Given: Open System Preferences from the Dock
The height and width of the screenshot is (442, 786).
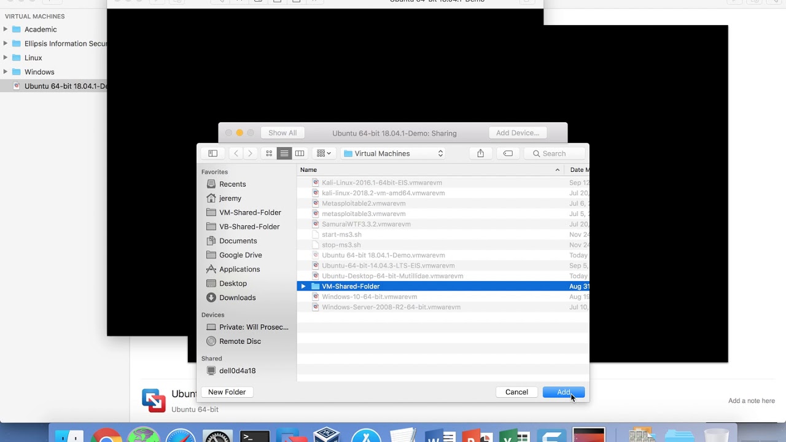Looking at the screenshot, I should pyautogui.click(x=217, y=436).
